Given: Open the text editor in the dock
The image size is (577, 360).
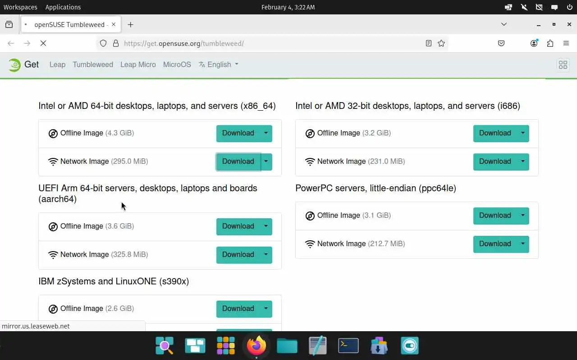Looking at the screenshot, I should [318, 346].
